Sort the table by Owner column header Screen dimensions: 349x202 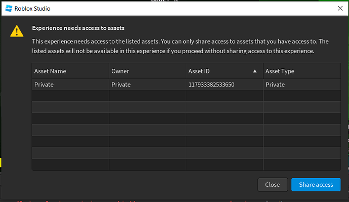coord(120,71)
